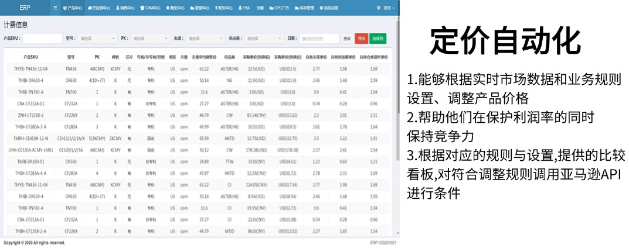Click the hamburger menu icon beside ERP
This screenshot has width=629, height=252.
coord(55,8)
